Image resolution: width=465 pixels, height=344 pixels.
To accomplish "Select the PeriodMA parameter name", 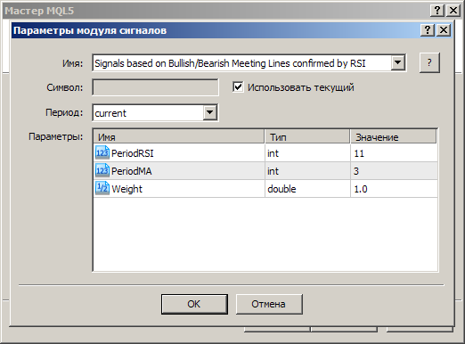I will point(132,171).
